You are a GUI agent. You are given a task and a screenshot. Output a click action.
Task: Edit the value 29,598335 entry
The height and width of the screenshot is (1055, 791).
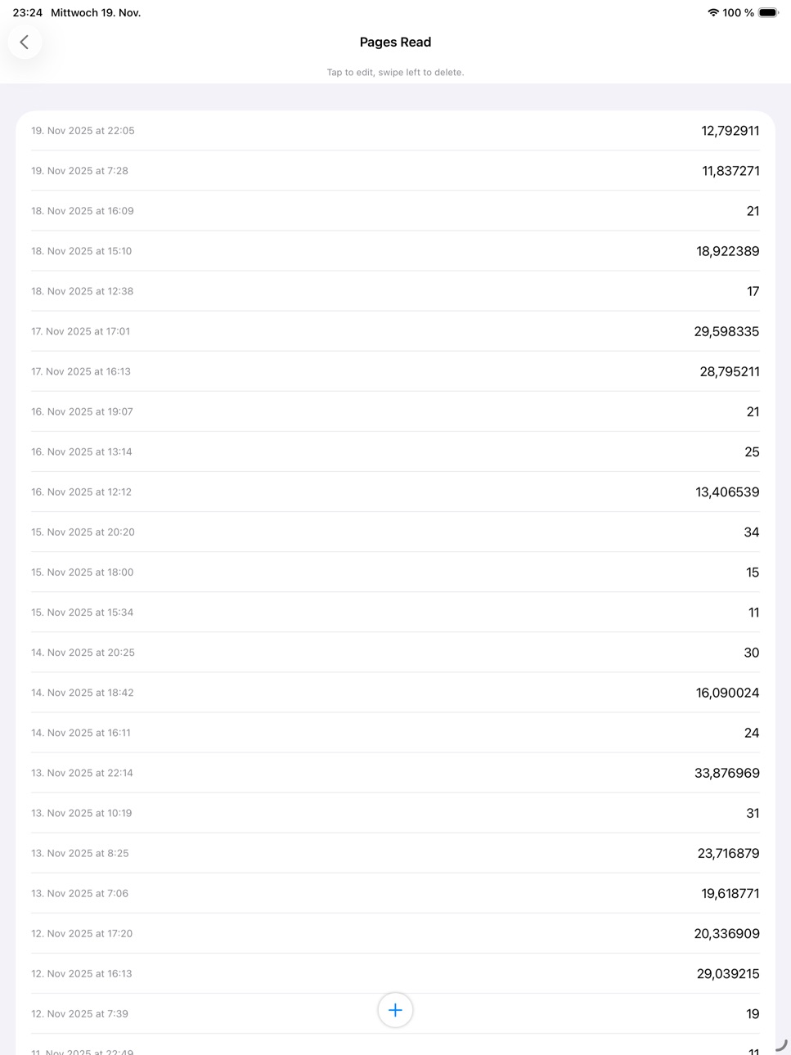pyautogui.click(x=395, y=331)
